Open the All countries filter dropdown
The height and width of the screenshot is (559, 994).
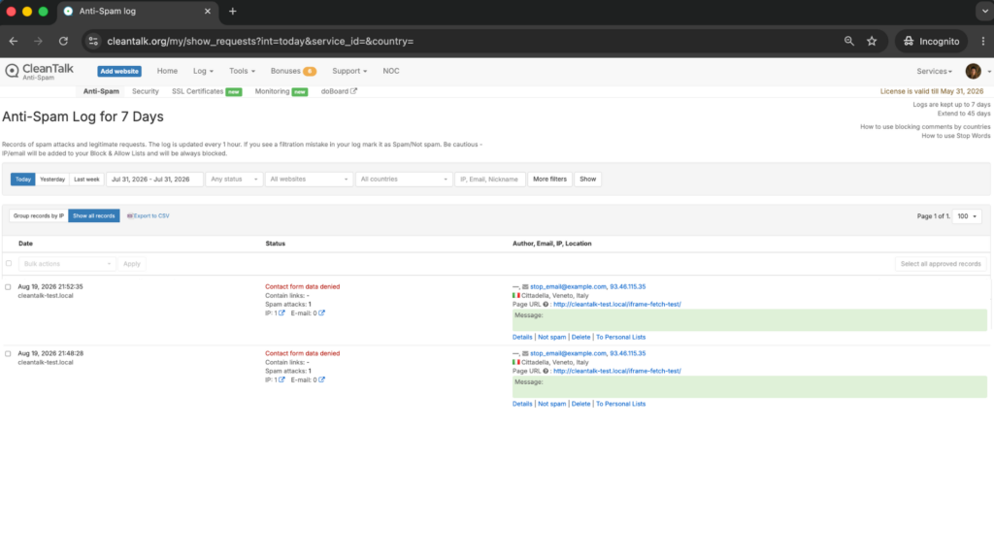click(x=404, y=180)
